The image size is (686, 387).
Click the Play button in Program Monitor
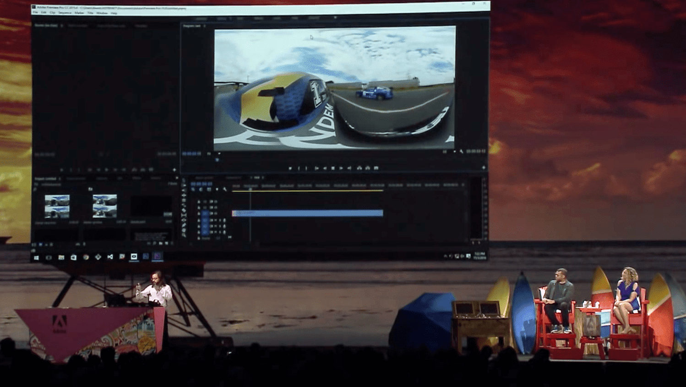333,168
